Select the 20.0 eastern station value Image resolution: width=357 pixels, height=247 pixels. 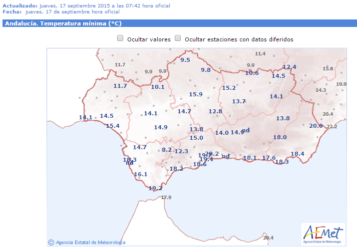coord(316,126)
